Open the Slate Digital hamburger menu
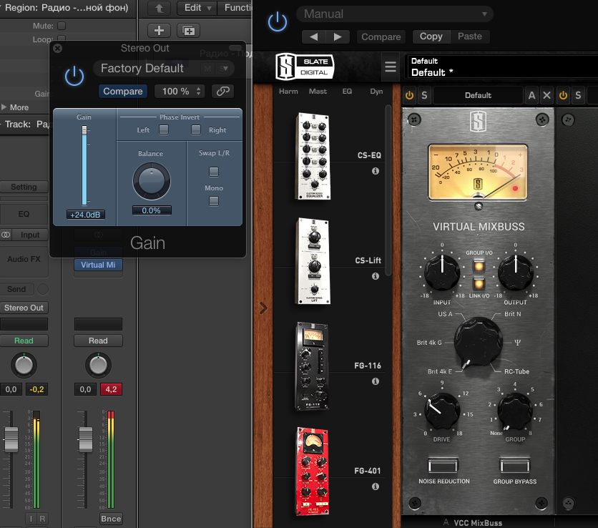598x528 pixels. [x=390, y=67]
